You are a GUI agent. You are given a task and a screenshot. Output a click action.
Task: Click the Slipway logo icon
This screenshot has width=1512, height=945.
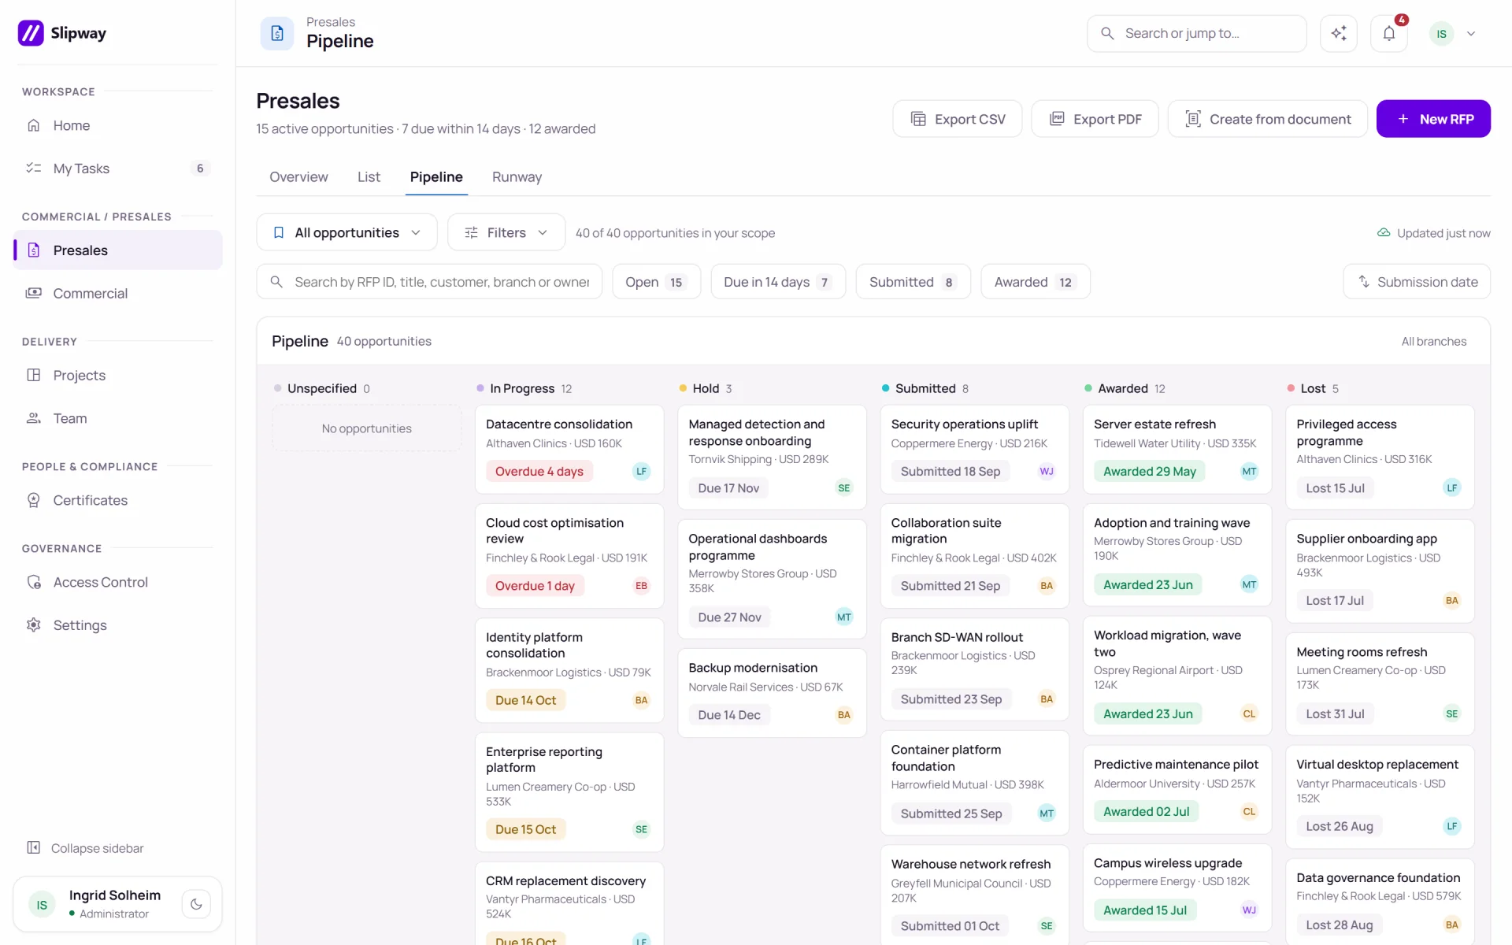pos(31,33)
